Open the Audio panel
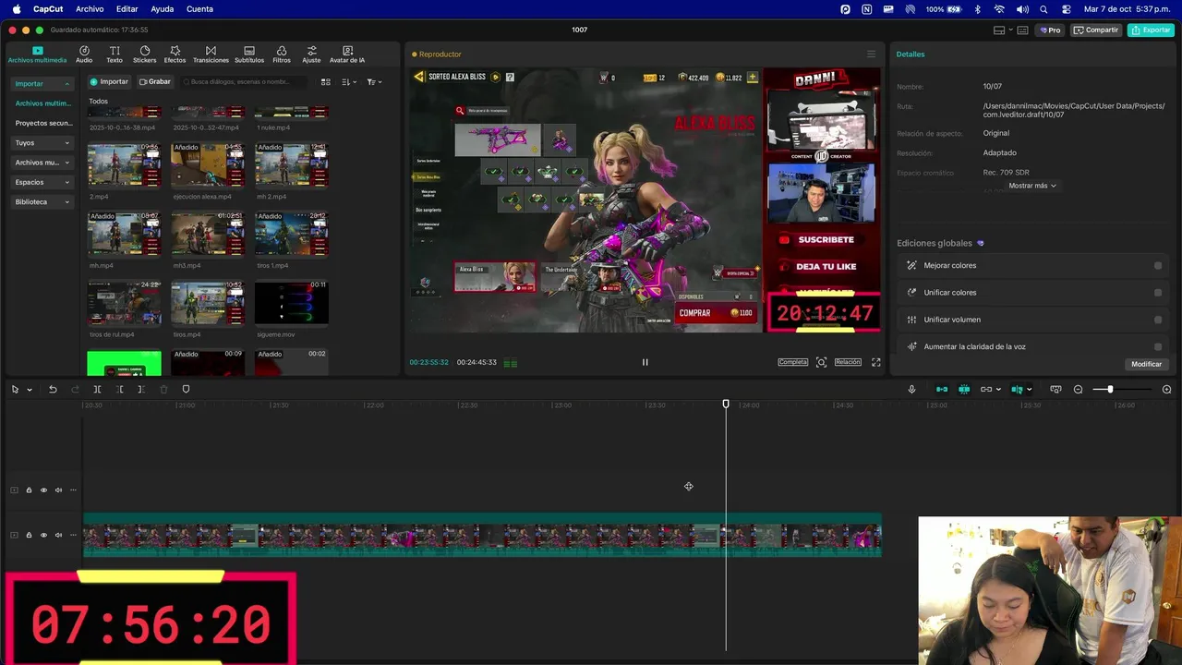The width and height of the screenshot is (1182, 665). click(x=84, y=54)
